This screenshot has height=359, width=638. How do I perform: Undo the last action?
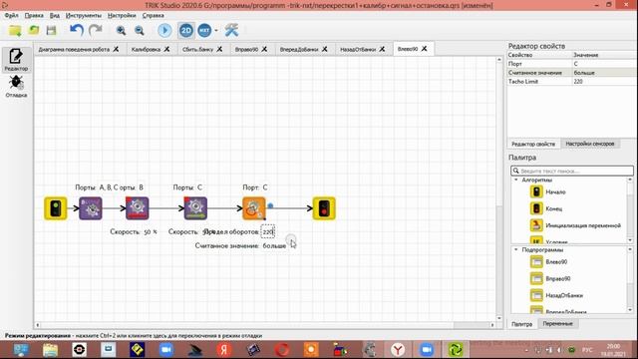click(x=77, y=30)
